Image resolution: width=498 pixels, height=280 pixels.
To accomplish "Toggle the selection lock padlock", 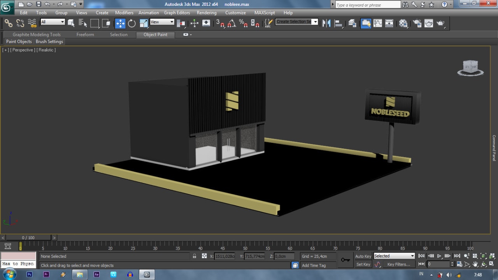I will 194,256.
